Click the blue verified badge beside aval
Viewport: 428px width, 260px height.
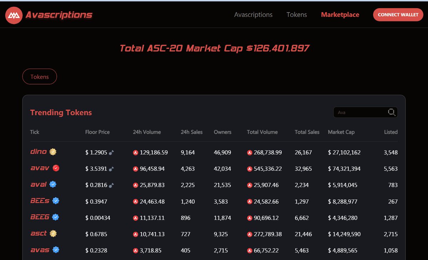pos(53,184)
